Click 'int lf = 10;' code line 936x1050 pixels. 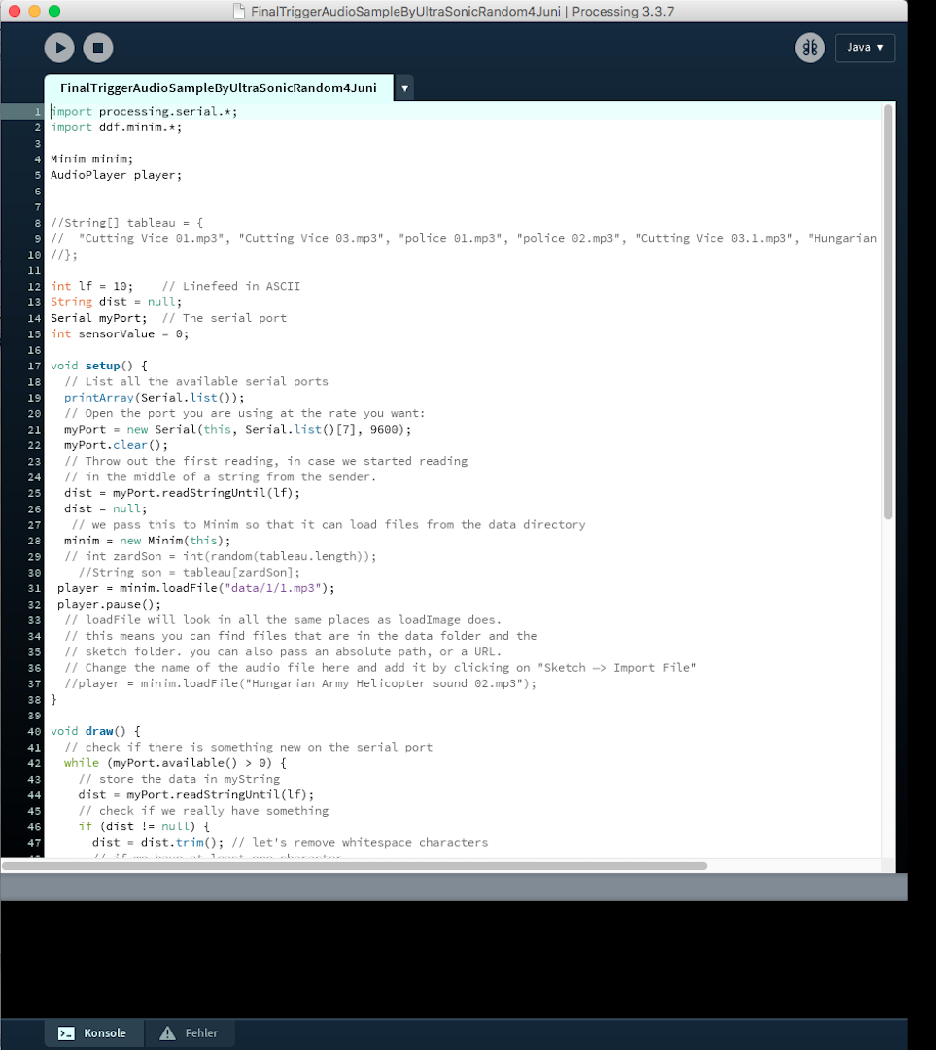91,286
